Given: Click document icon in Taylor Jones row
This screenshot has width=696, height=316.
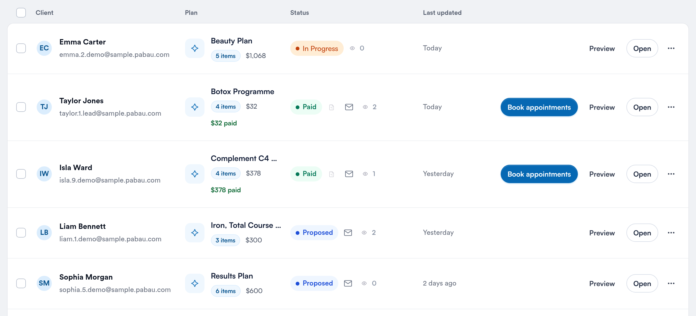Looking at the screenshot, I should [332, 107].
